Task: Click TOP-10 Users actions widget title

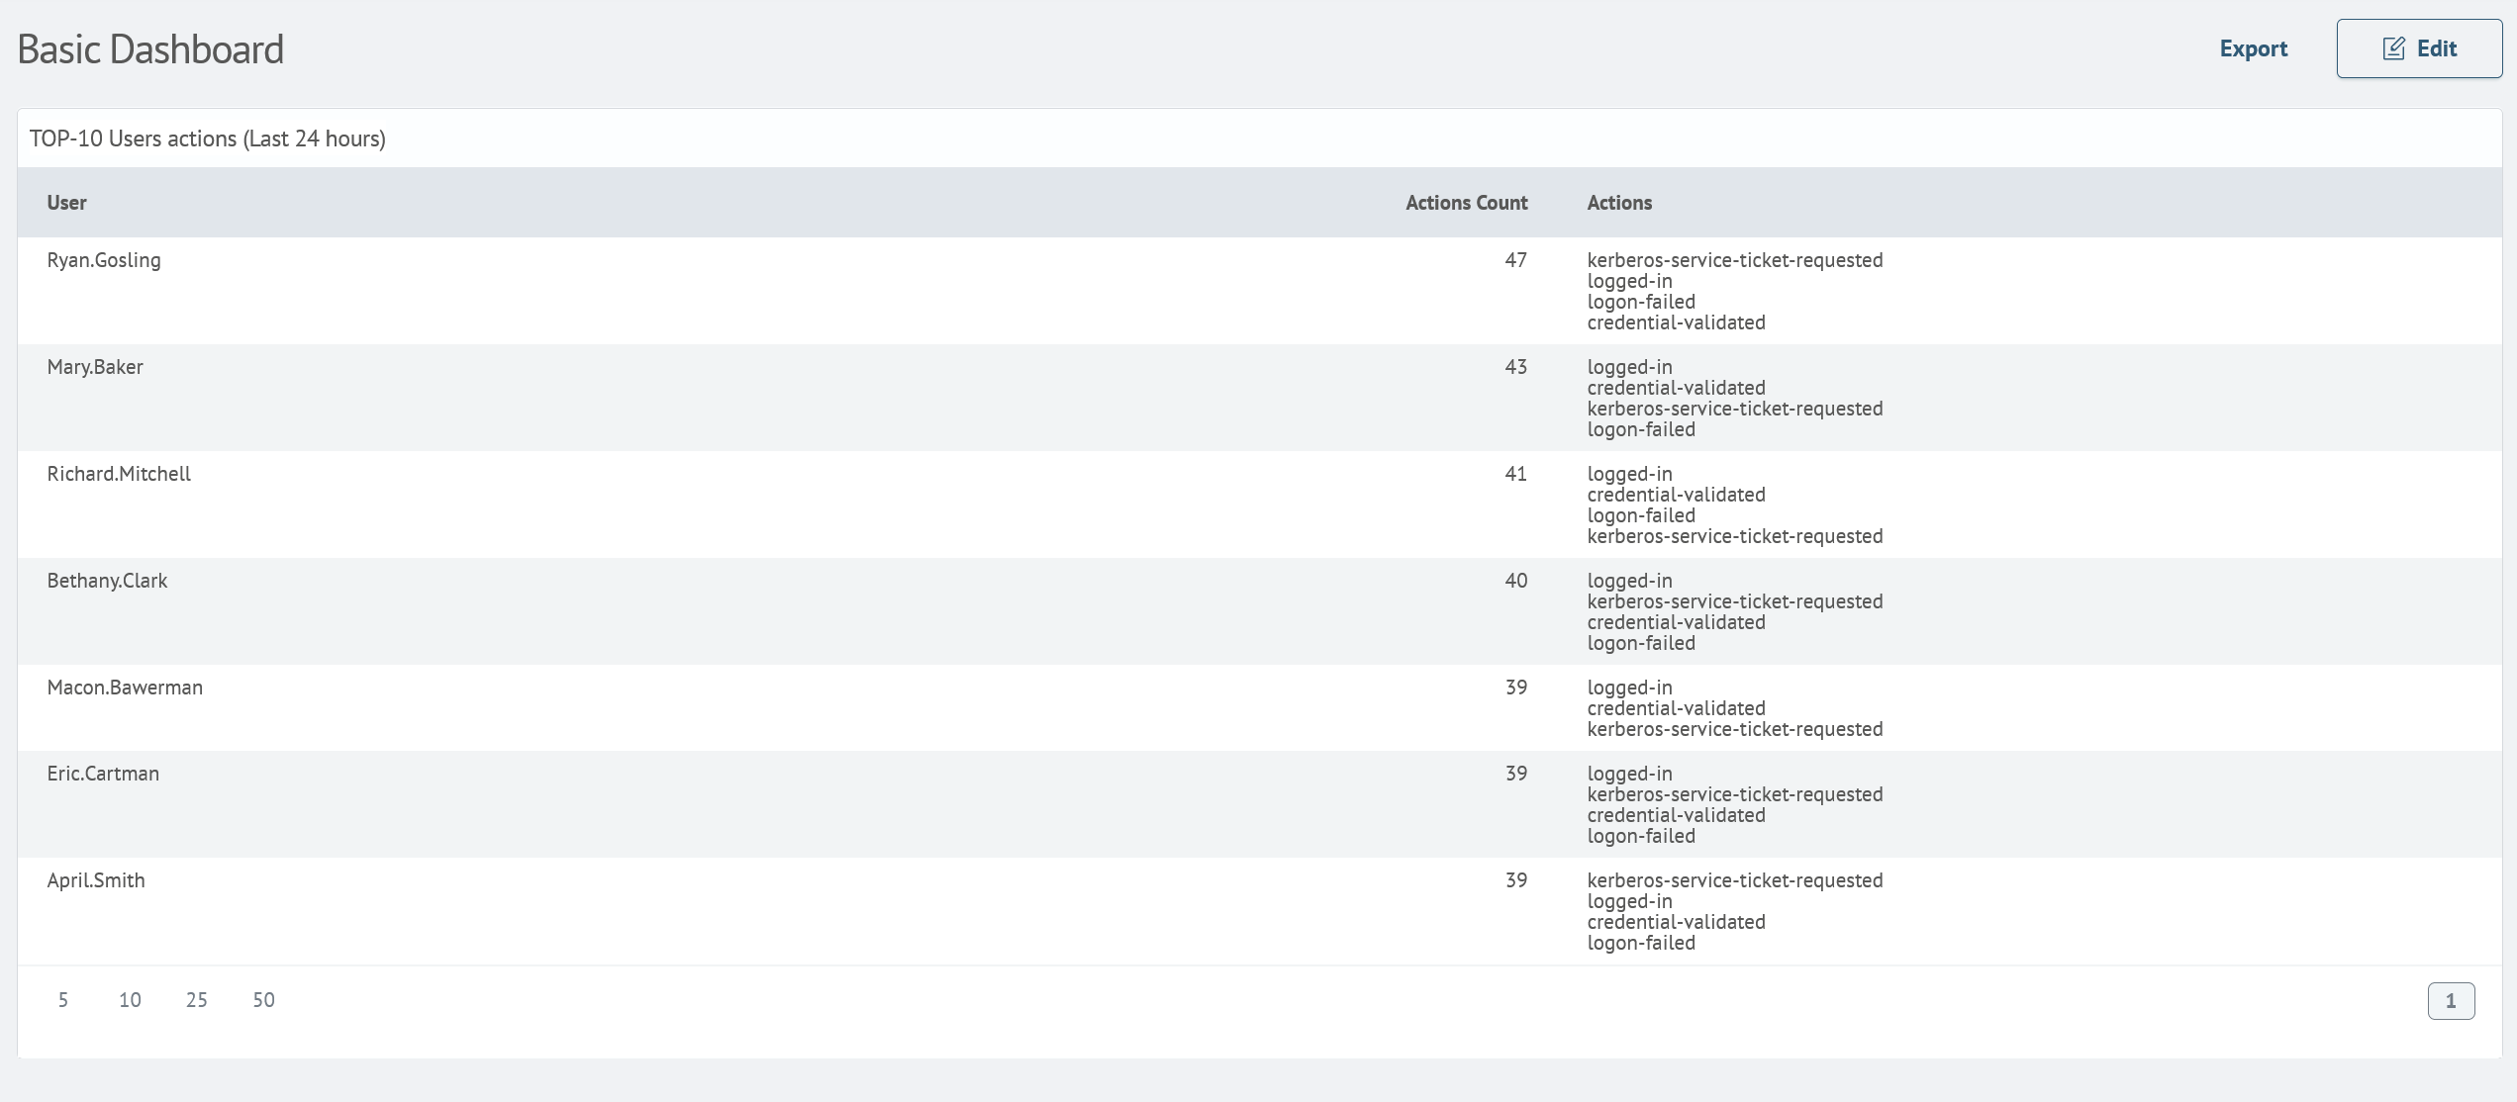Action: 208,138
